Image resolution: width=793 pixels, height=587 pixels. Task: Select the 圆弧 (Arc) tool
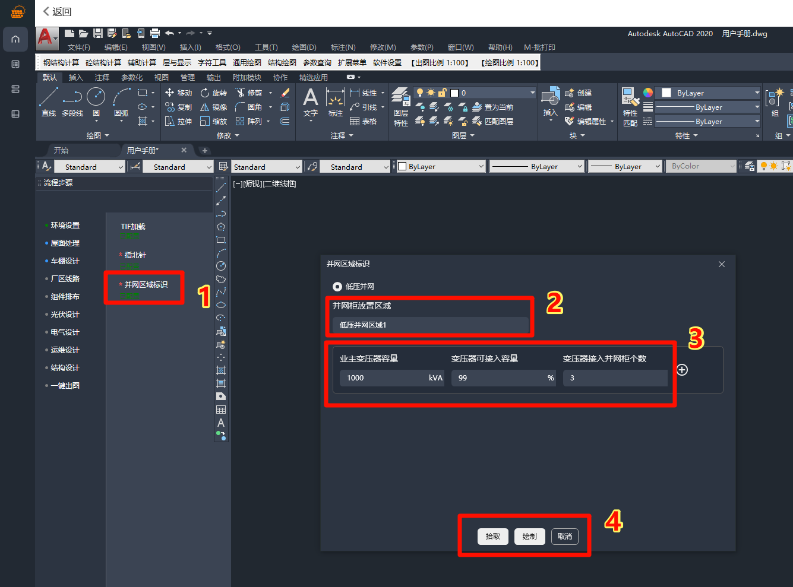[121, 101]
